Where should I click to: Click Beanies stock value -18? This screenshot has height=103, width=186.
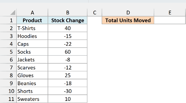[x=68, y=83]
